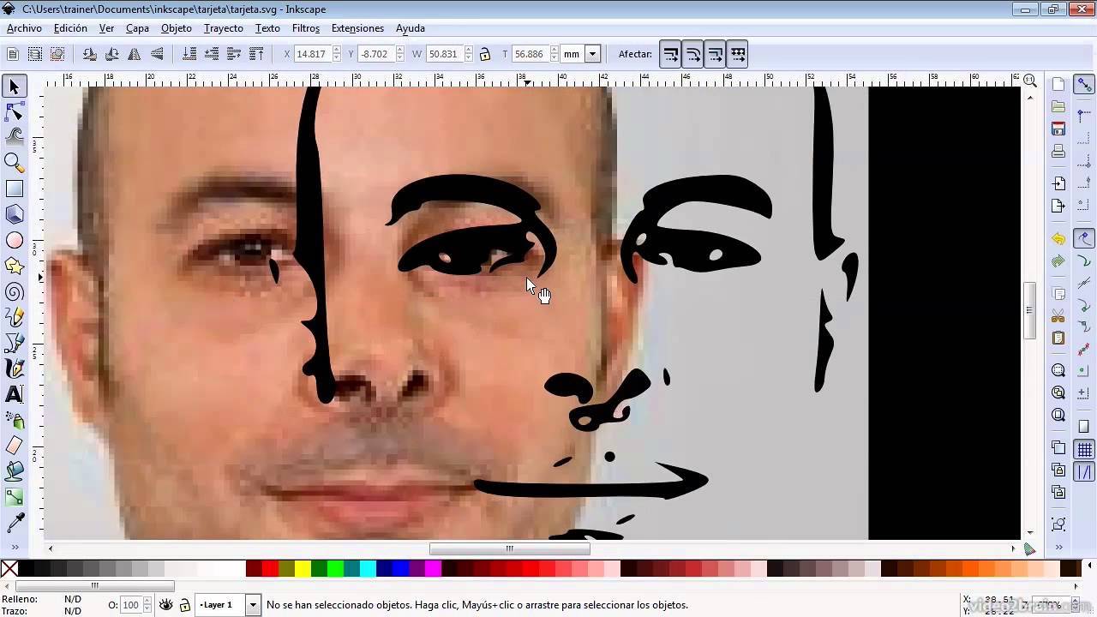Click the zoom icon at ruler corner

click(x=1030, y=81)
